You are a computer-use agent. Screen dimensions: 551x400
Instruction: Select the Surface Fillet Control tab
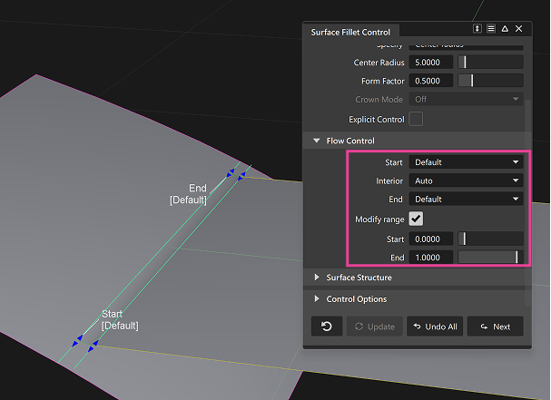[350, 33]
